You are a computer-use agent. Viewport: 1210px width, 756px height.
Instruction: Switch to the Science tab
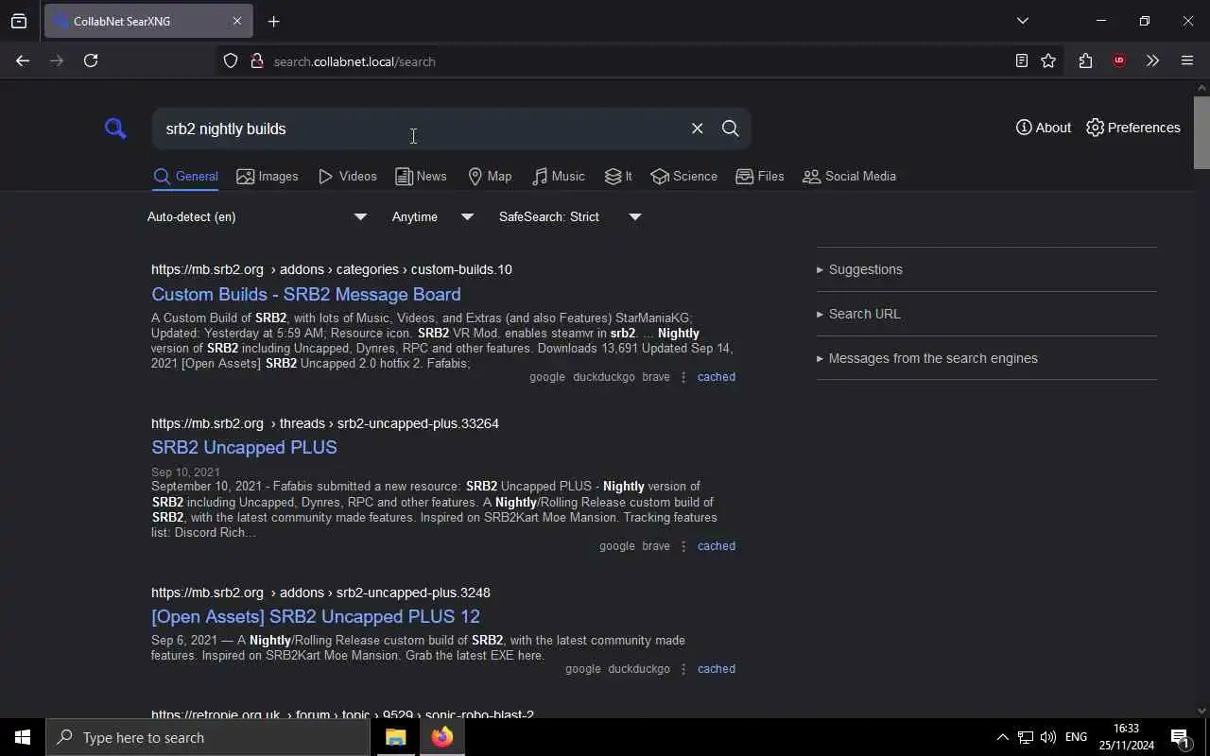(x=683, y=177)
